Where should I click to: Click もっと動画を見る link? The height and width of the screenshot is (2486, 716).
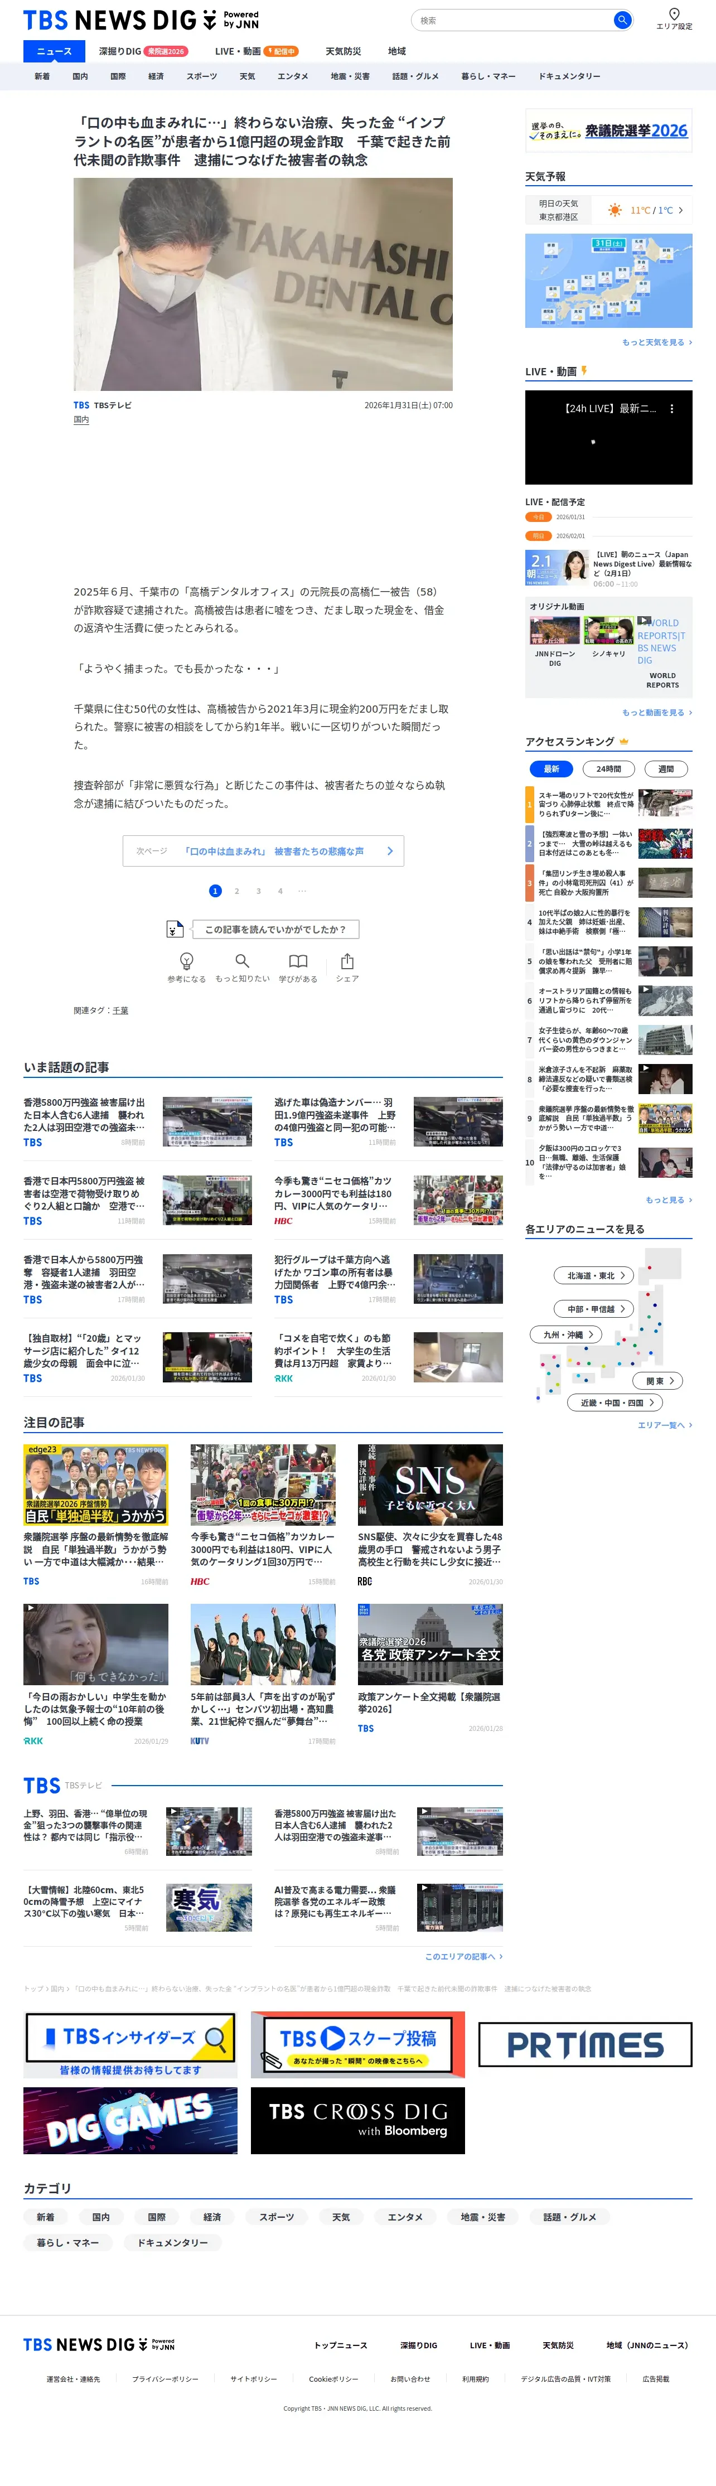[x=657, y=712]
